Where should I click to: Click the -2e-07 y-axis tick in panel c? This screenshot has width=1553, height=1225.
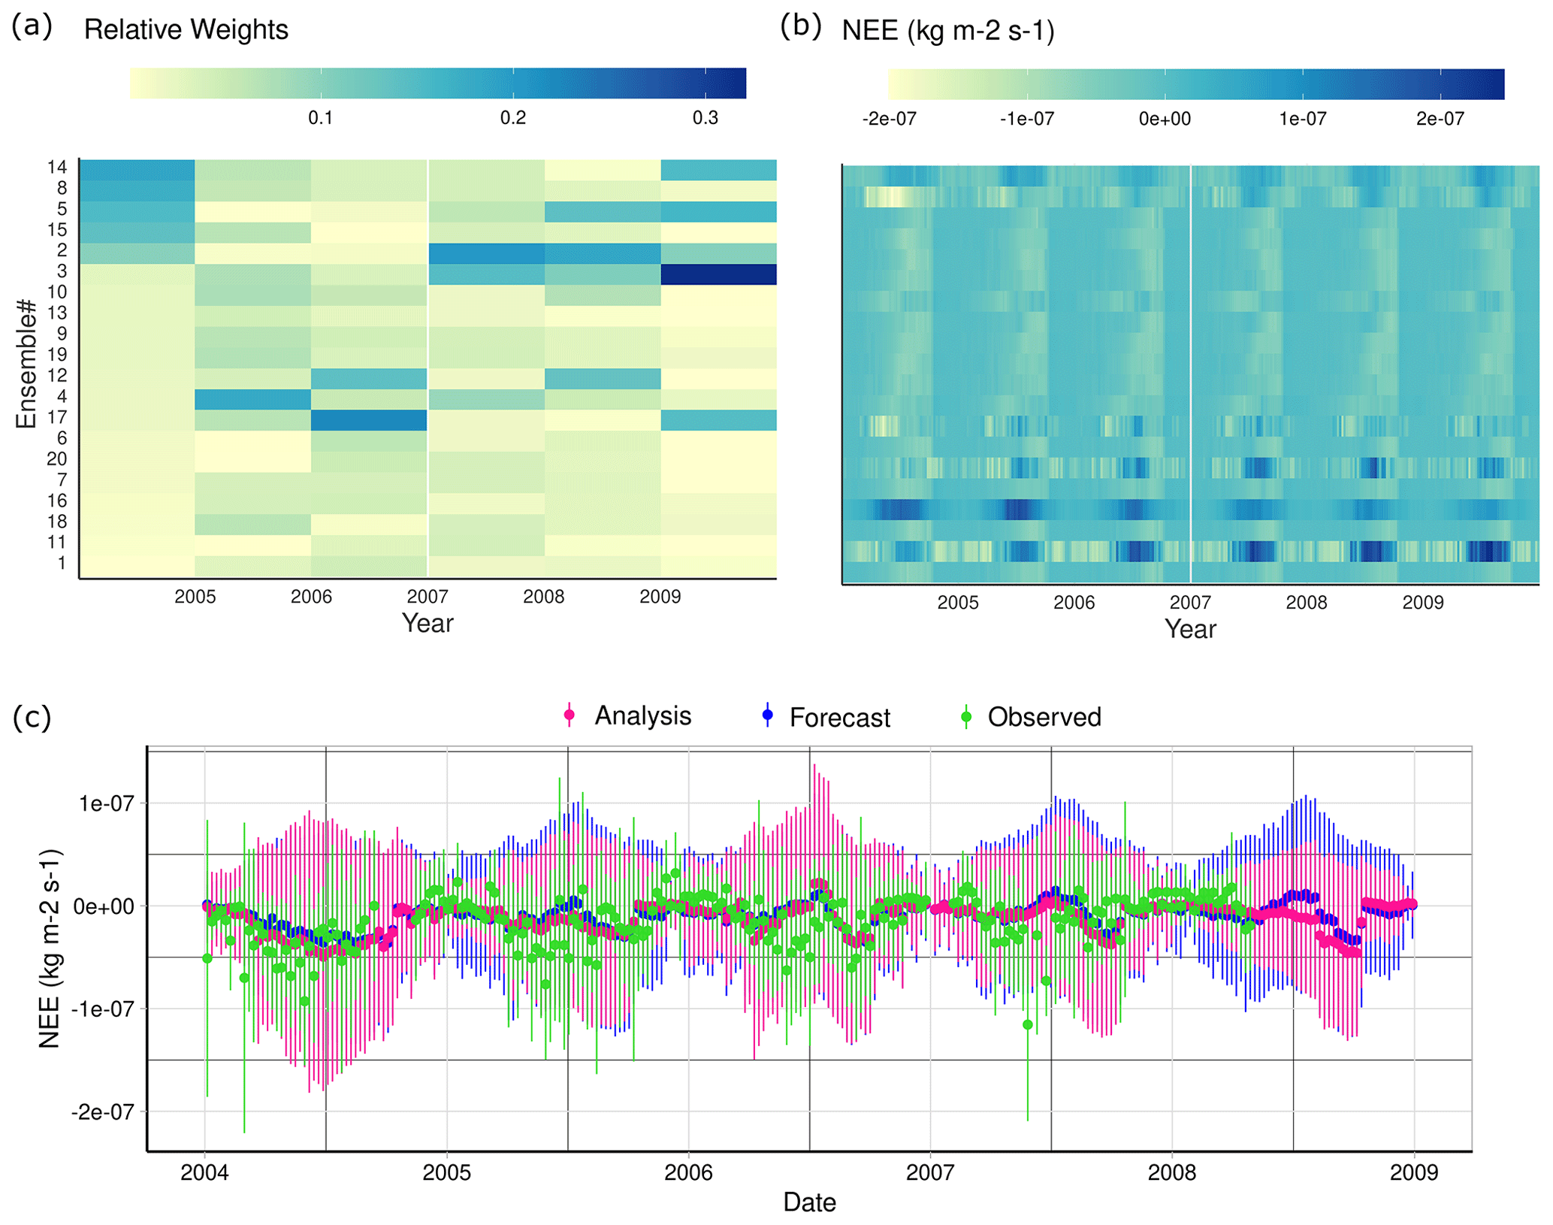coord(102,1112)
